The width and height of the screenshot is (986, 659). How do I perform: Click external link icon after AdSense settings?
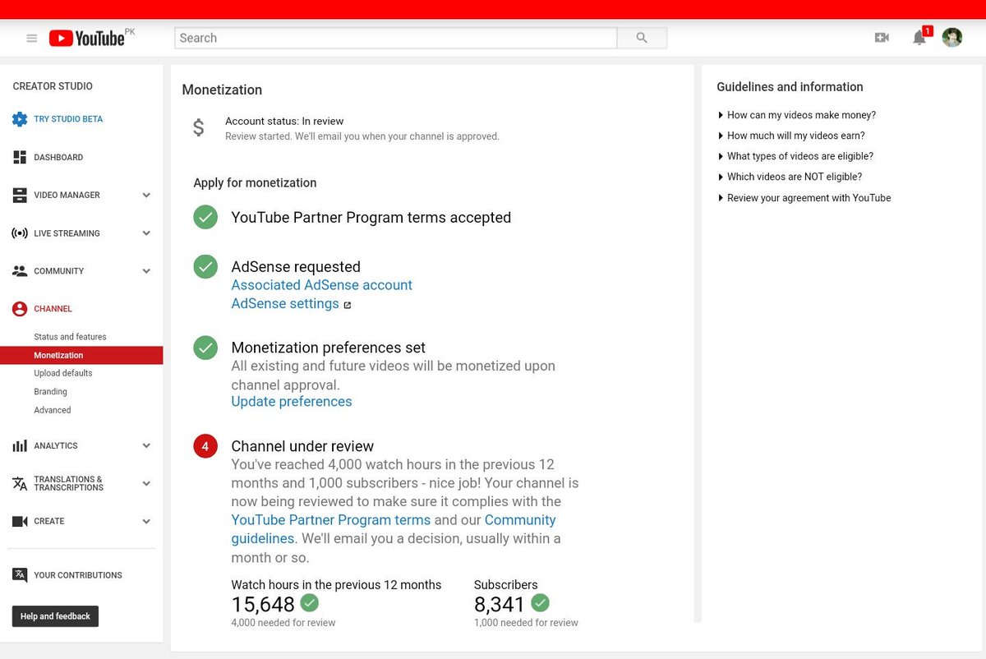pyautogui.click(x=347, y=305)
